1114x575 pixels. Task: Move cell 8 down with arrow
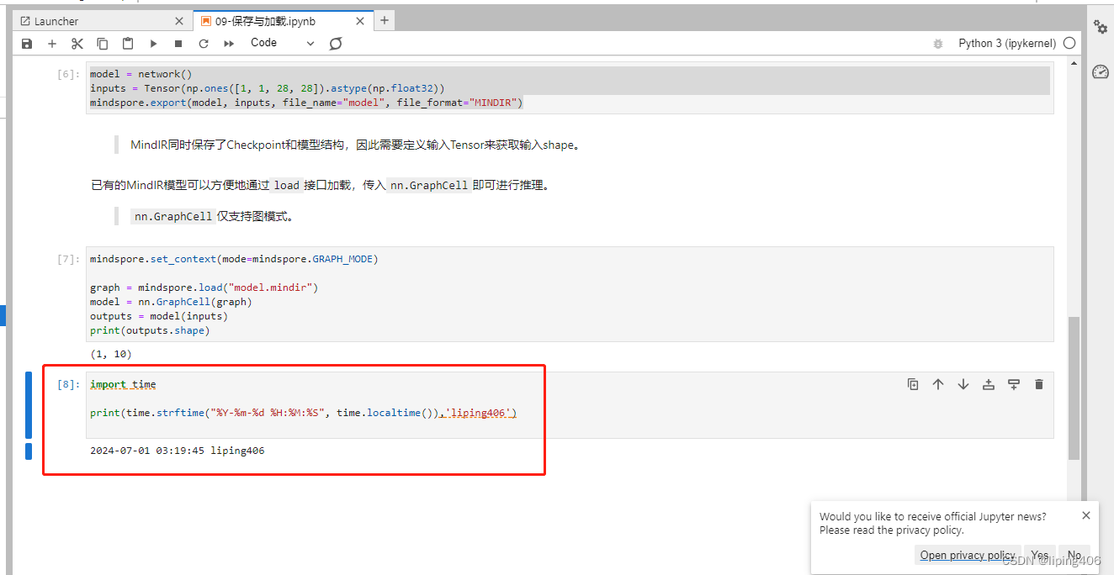pyautogui.click(x=963, y=384)
